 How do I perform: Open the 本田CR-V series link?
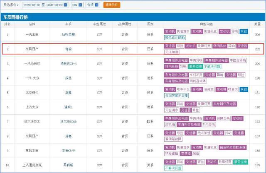[68, 151]
